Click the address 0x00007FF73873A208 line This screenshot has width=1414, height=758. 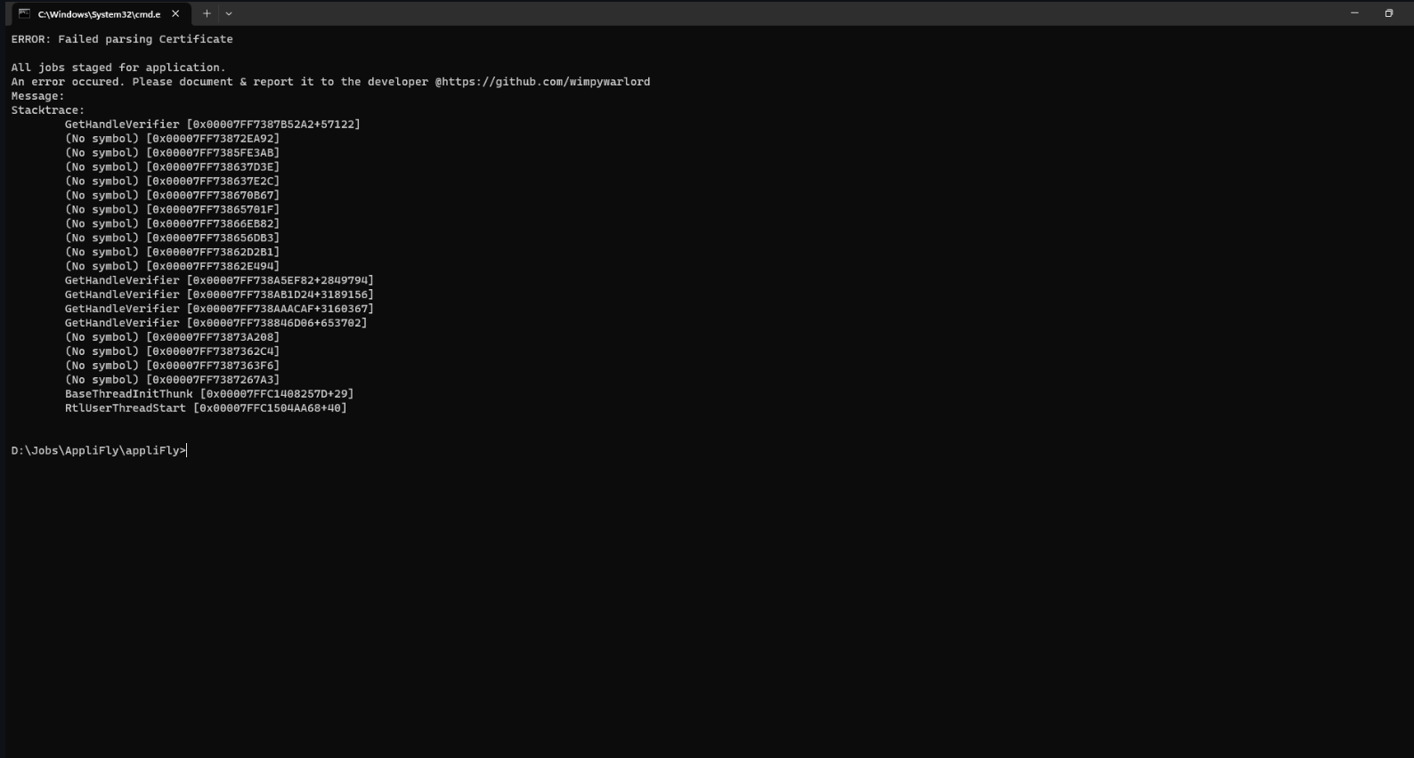pyautogui.click(x=172, y=337)
